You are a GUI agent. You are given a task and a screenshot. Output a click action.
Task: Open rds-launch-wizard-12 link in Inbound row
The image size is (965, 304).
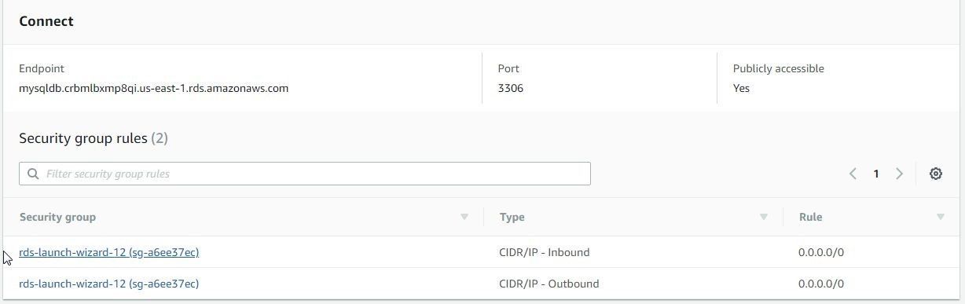(109, 252)
